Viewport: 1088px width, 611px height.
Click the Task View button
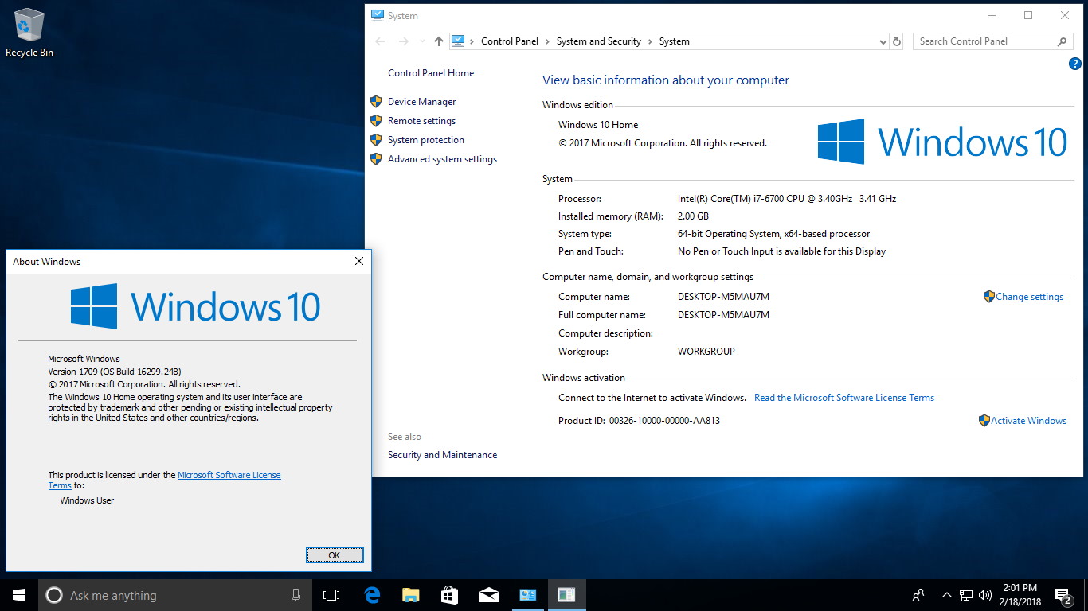click(x=331, y=595)
